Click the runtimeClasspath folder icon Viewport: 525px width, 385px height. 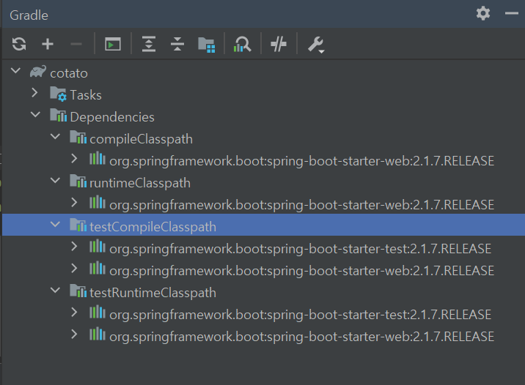(78, 181)
